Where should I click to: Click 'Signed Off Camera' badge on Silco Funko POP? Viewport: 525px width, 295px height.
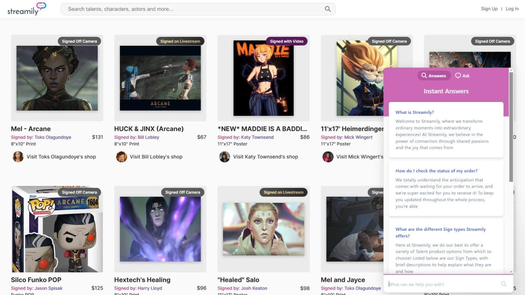pyautogui.click(x=79, y=192)
